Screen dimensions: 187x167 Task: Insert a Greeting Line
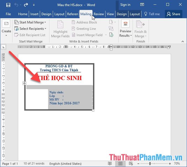point(84,29)
